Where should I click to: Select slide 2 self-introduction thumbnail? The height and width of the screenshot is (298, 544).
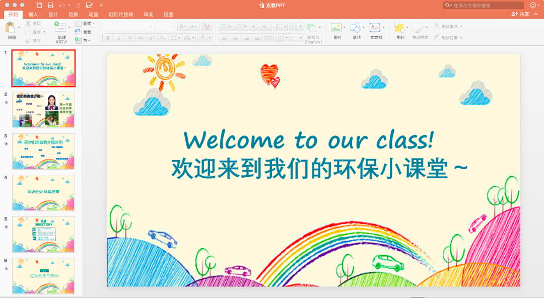pyautogui.click(x=43, y=110)
